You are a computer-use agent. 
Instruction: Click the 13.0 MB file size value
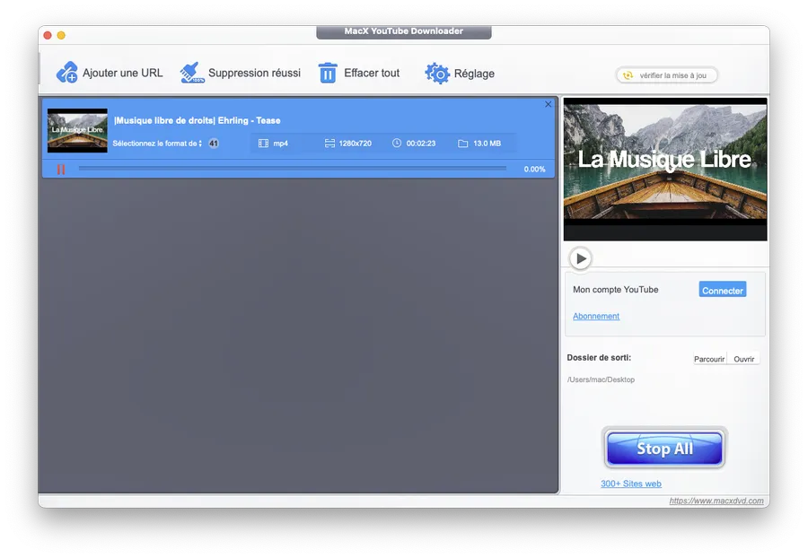[487, 144]
